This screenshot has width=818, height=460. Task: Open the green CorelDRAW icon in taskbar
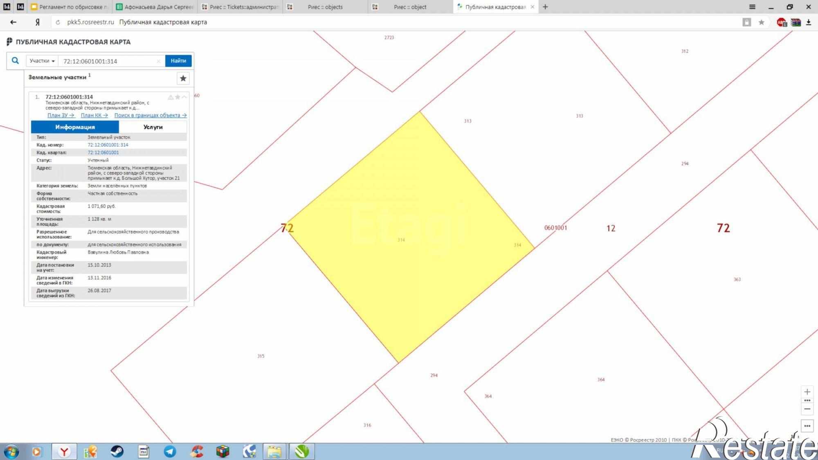click(x=302, y=451)
